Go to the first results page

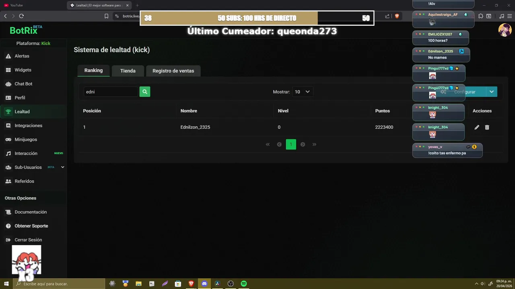[268, 144]
